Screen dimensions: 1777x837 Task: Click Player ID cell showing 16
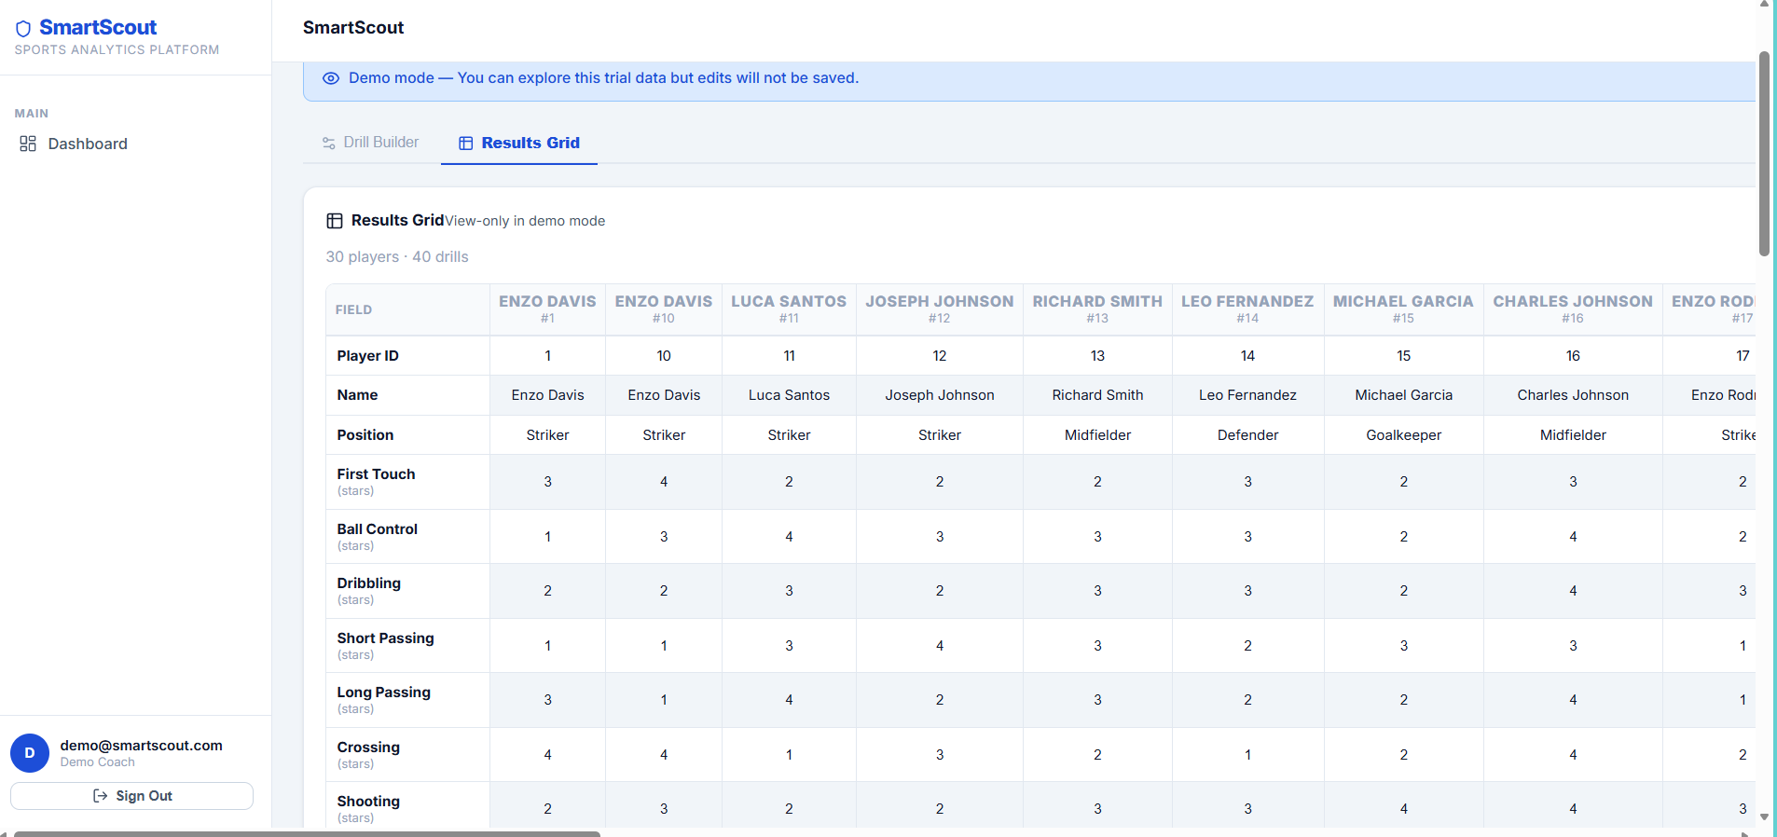[1573, 356]
